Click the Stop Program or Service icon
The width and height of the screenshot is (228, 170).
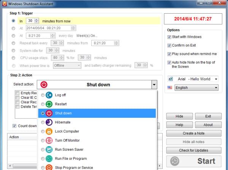49,167
